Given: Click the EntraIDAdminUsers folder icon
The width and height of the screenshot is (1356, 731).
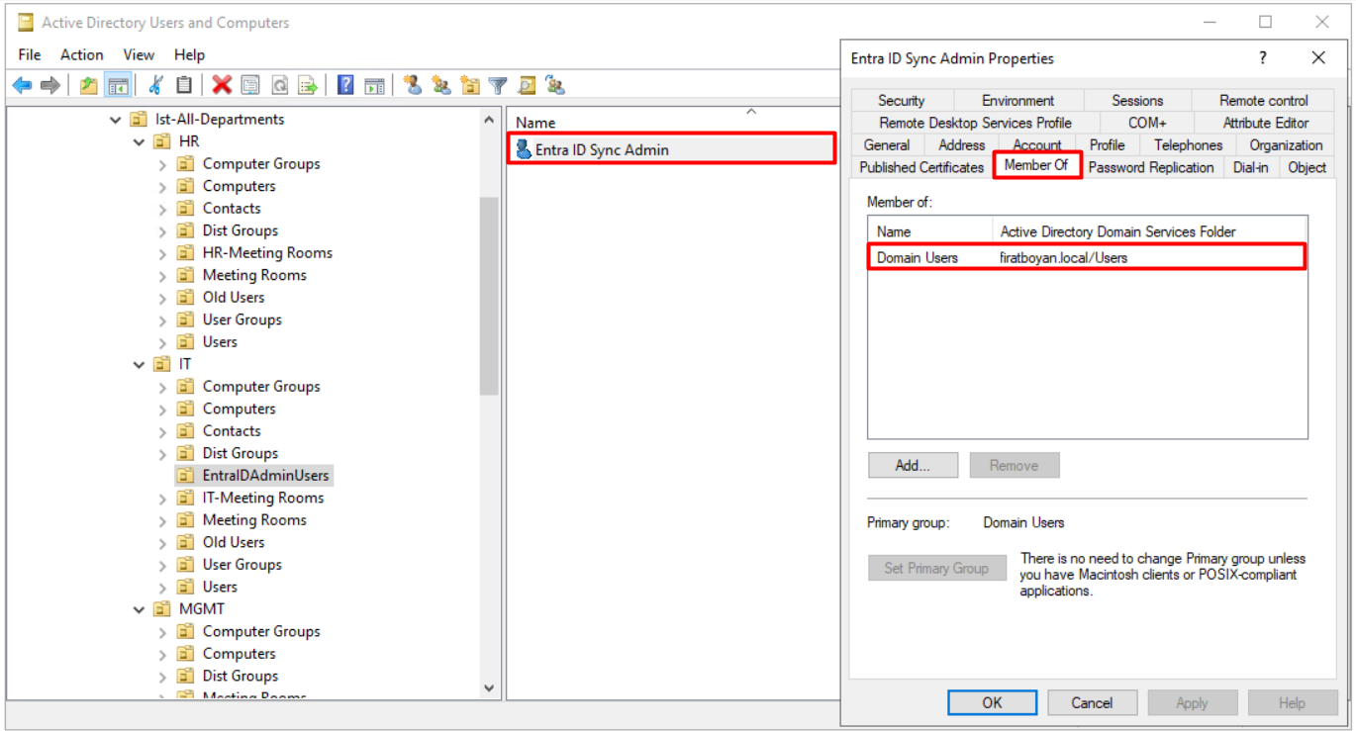Looking at the screenshot, I should point(185,476).
